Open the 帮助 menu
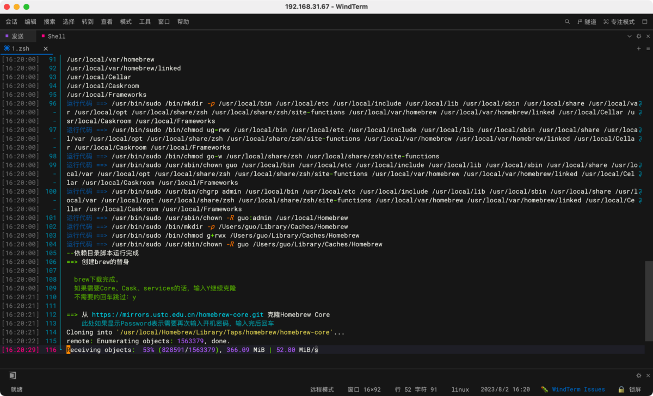653x396 pixels. (183, 22)
